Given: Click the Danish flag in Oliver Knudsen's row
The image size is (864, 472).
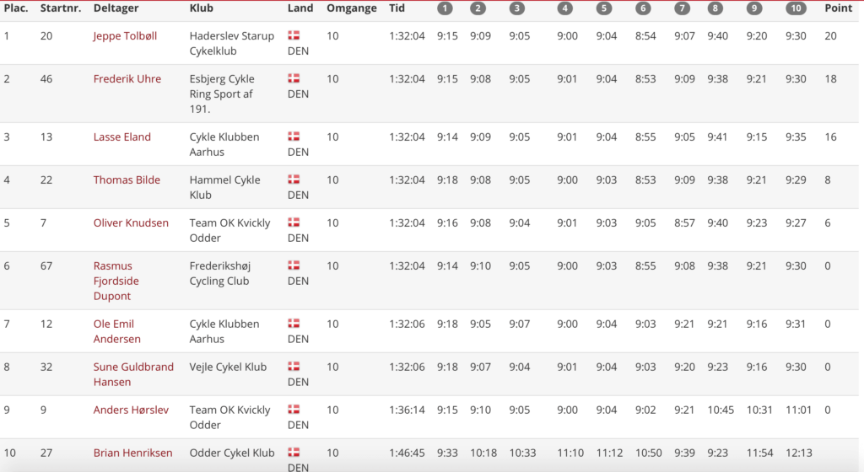Looking at the screenshot, I should click(x=294, y=223).
